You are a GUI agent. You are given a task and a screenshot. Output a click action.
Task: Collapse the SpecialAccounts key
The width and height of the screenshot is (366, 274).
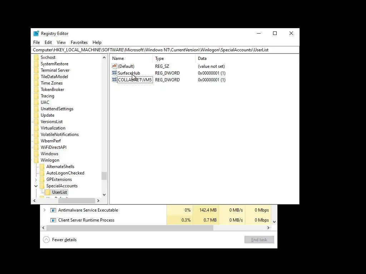point(36,186)
